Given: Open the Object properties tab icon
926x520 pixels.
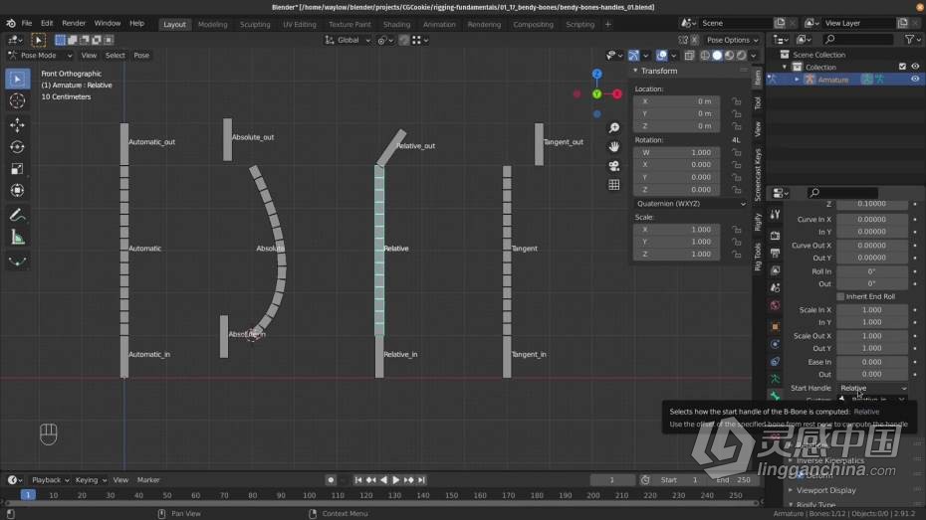Looking at the screenshot, I should pos(775,327).
